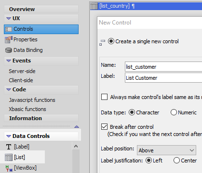Select the [List] data control
Screen dimensions: 202x173
(x=19, y=157)
